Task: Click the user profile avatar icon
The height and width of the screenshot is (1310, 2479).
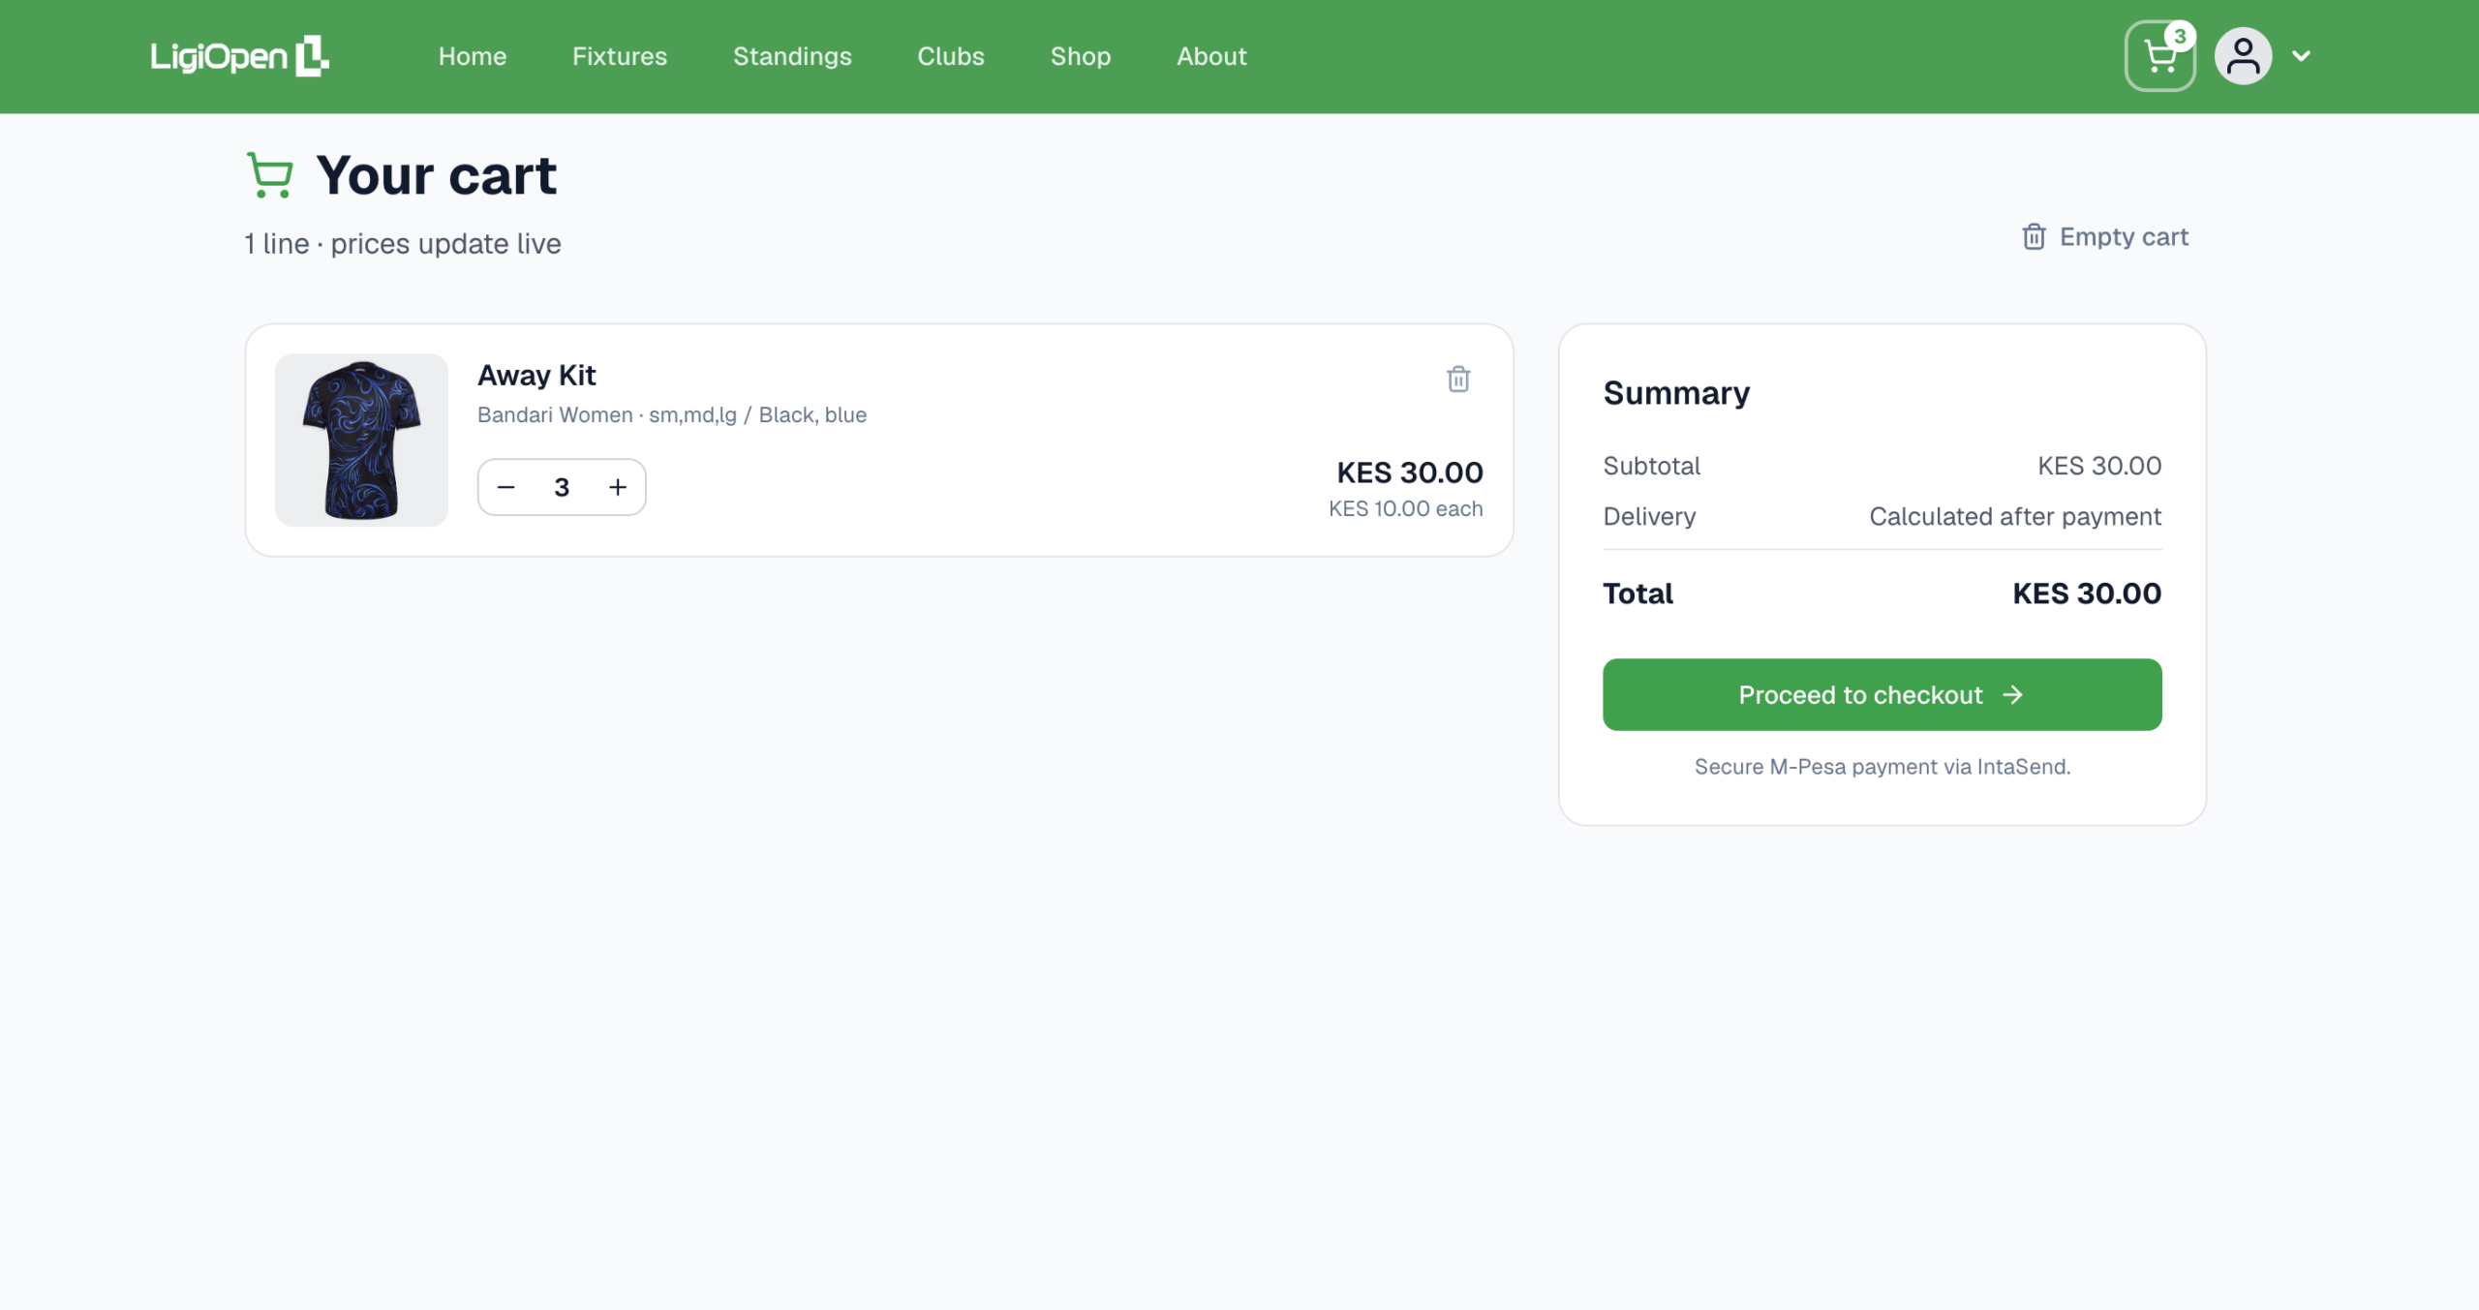Action: click(x=2243, y=56)
